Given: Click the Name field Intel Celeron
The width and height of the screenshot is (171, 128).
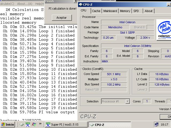Looking at the screenshot, I should coord(128,22).
